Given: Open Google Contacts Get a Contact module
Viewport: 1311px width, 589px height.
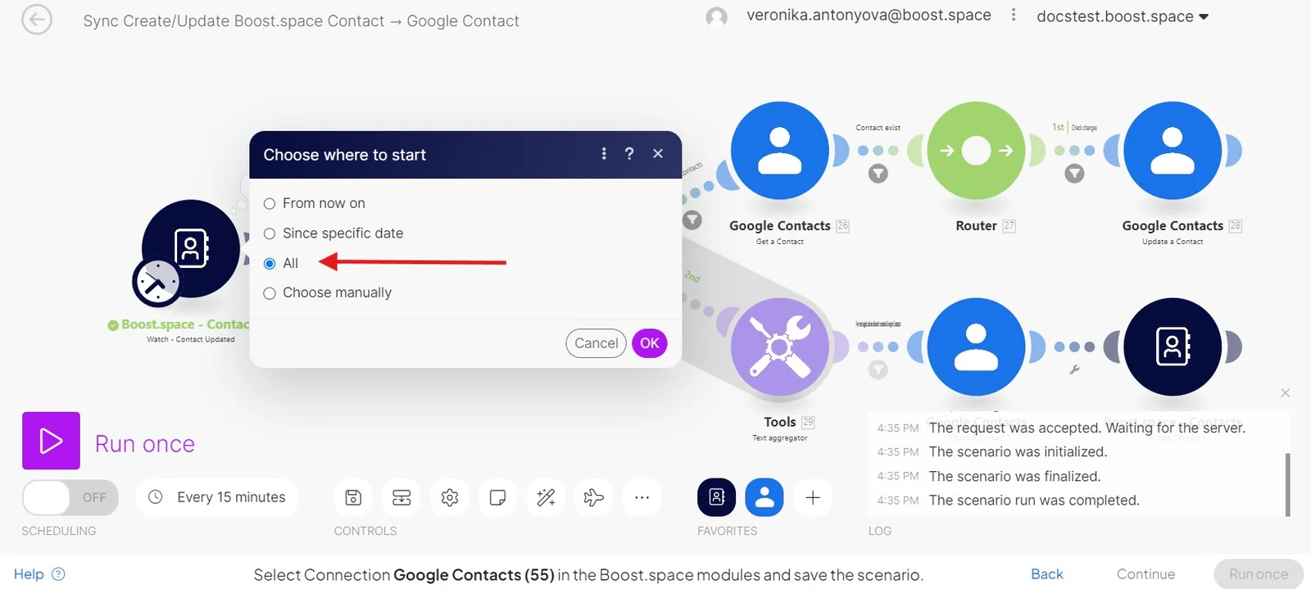Looking at the screenshot, I should pos(779,151).
